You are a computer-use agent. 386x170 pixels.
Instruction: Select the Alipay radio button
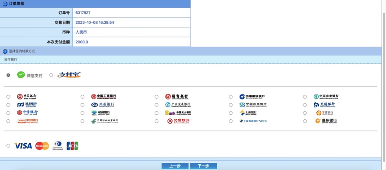51,75
